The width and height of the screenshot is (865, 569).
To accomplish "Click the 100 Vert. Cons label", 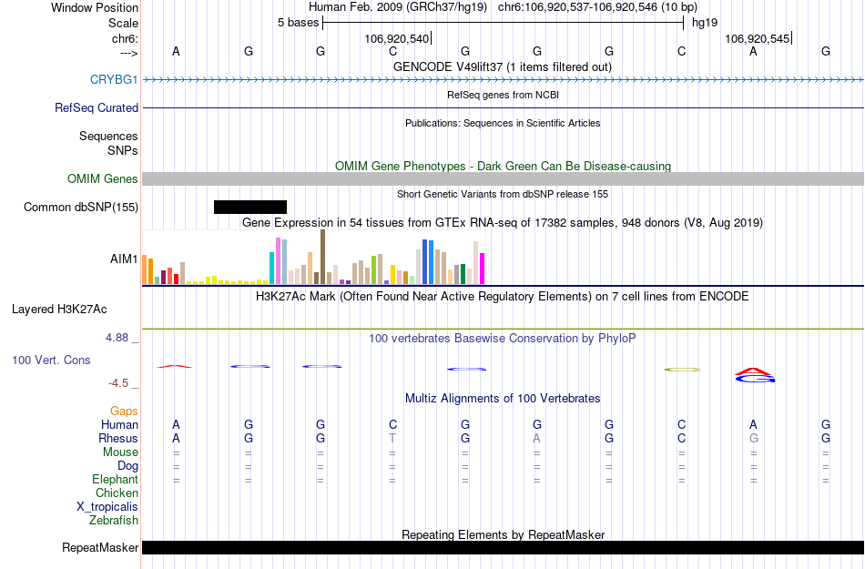I will (x=51, y=360).
